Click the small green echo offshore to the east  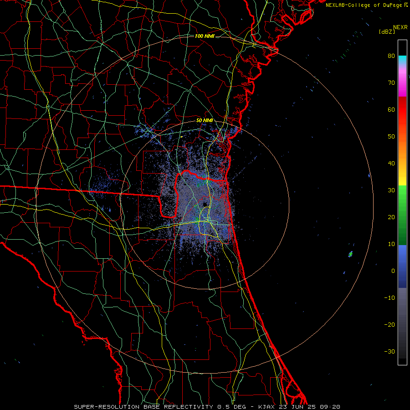click(350, 254)
